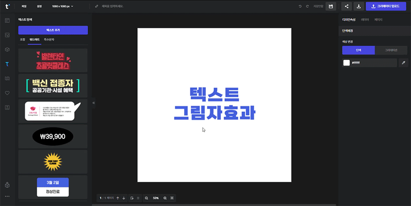Zoom out with the minus magnifier icon
The image size is (411, 206).
click(x=147, y=198)
